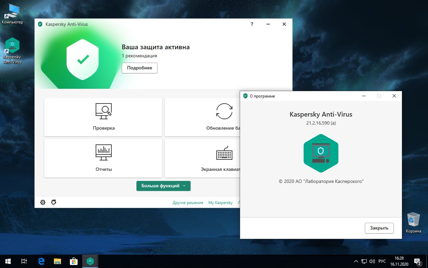This screenshot has height=268, width=428.
Task: Open Microsoft Store from the taskbar
Action: (74, 261)
